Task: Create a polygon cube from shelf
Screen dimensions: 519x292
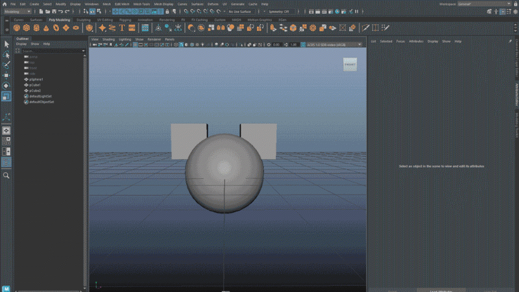Action: point(27,28)
